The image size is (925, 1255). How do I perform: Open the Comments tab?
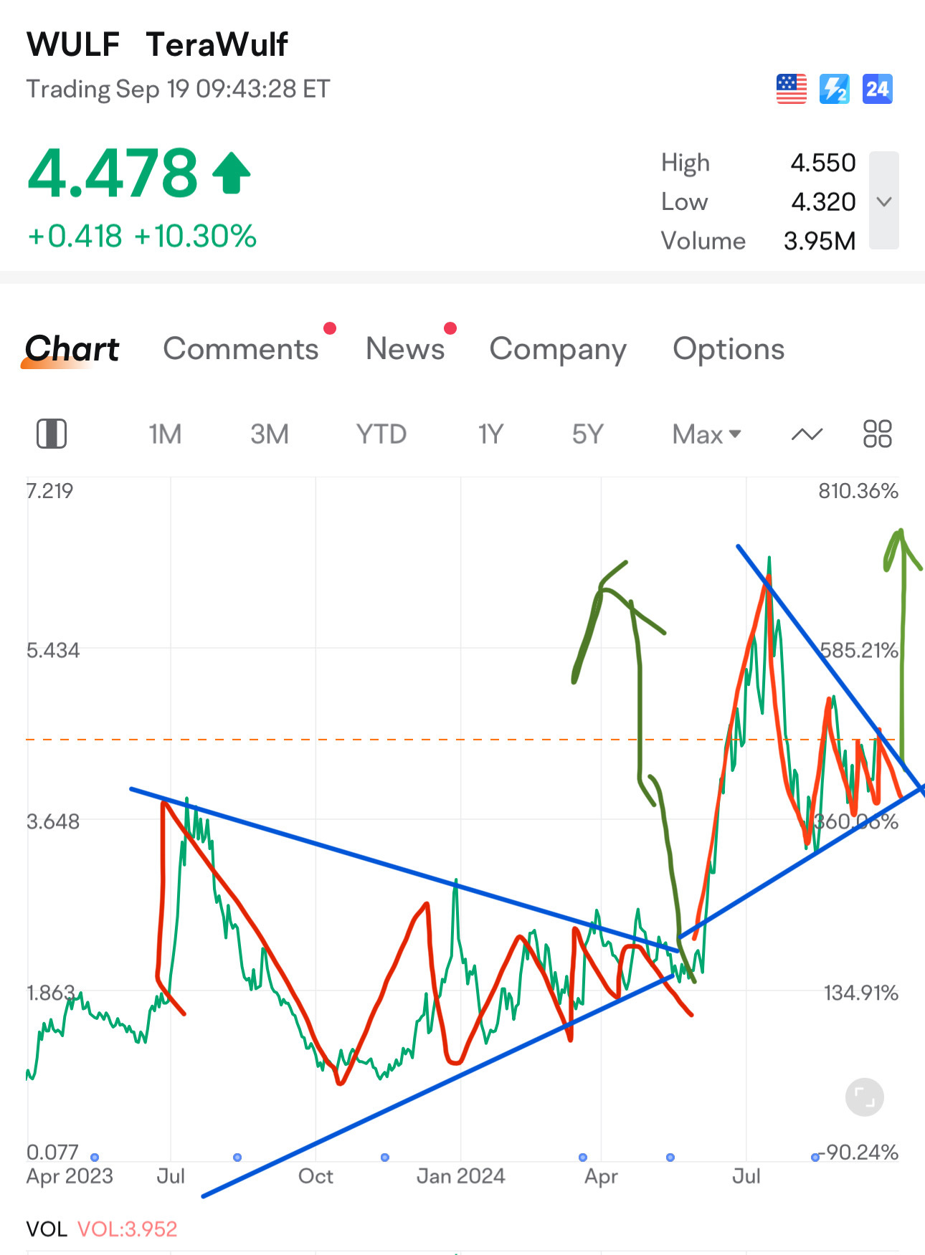pos(241,349)
